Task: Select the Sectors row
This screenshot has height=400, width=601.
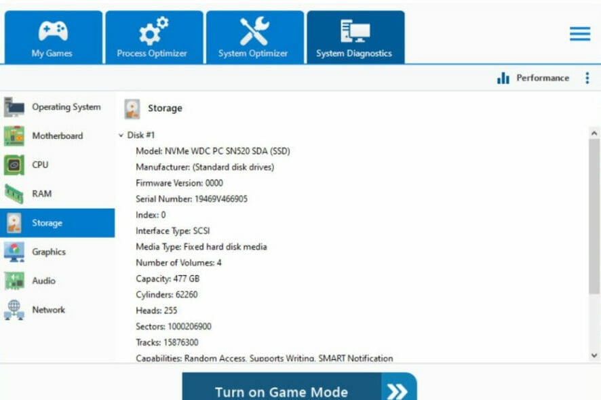Action: coord(173,326)
